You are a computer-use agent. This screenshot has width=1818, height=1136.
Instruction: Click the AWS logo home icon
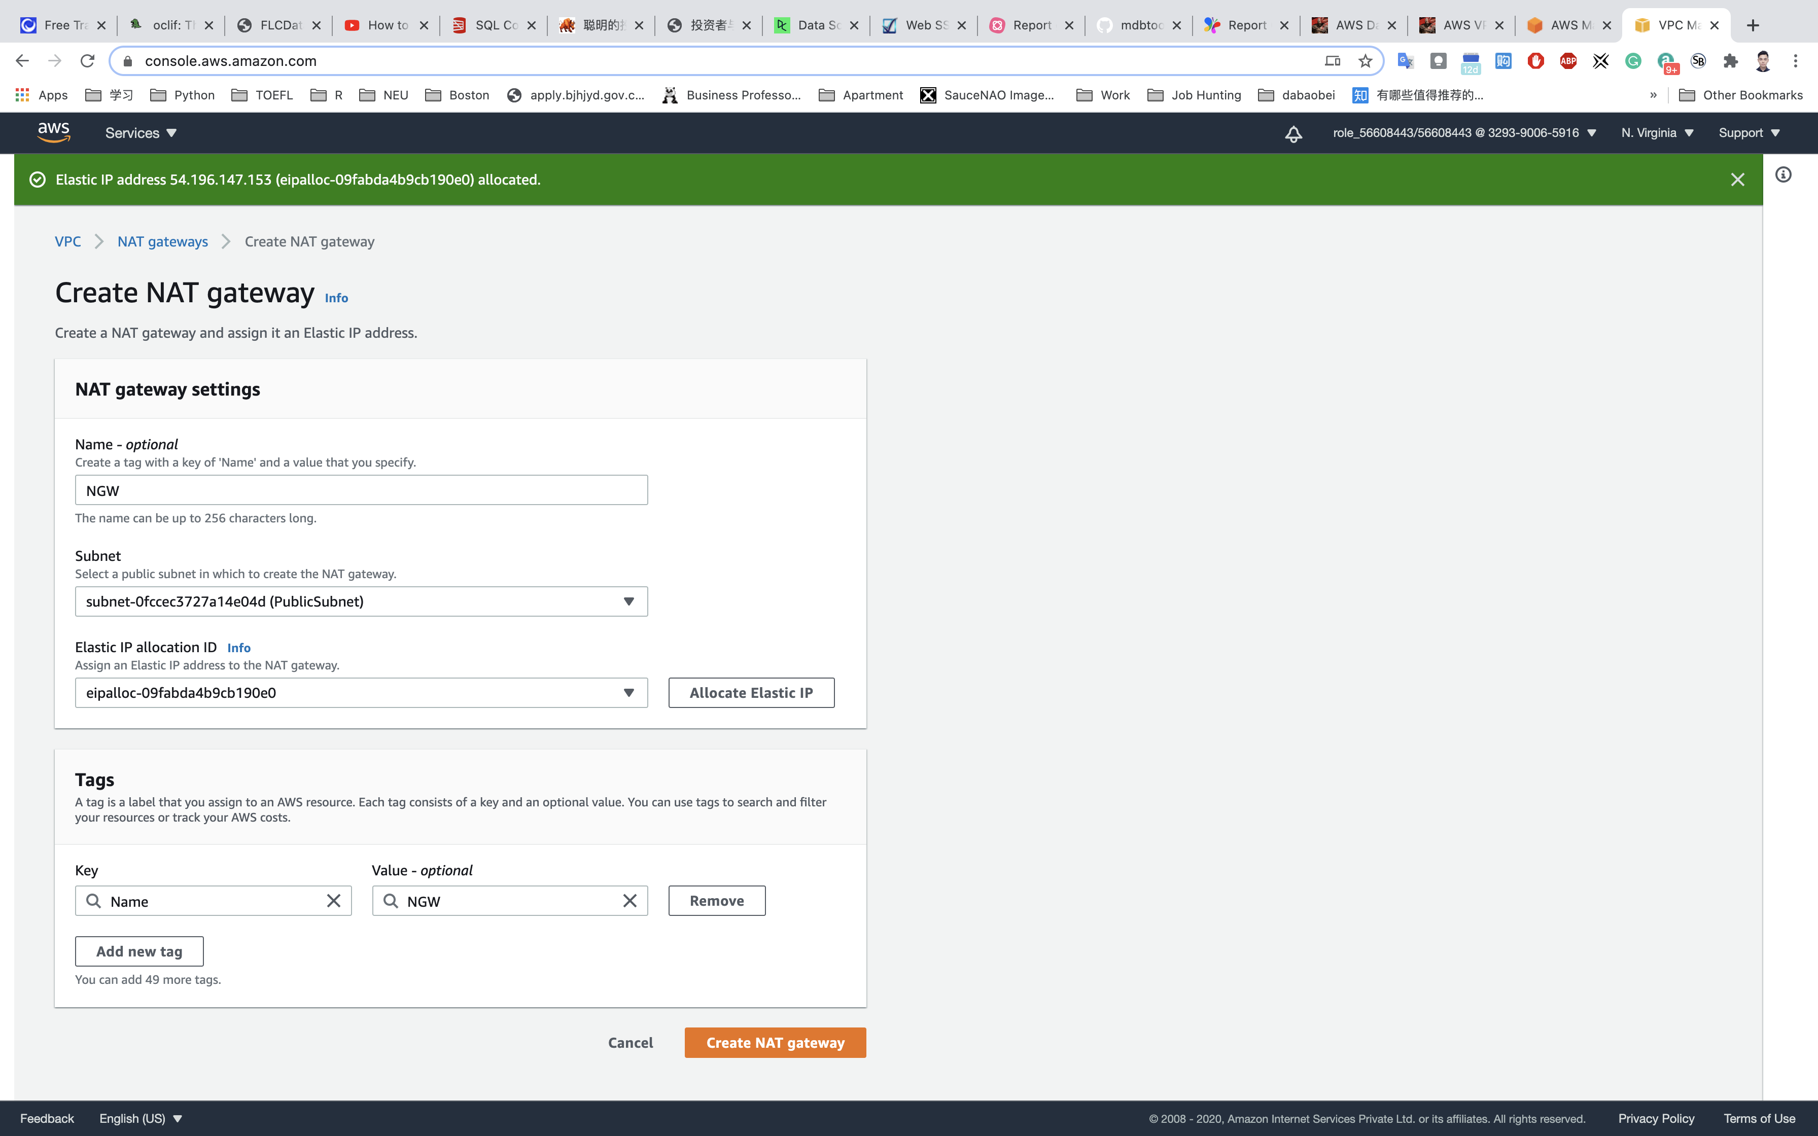pyautogui.click(x=53, y=132)
